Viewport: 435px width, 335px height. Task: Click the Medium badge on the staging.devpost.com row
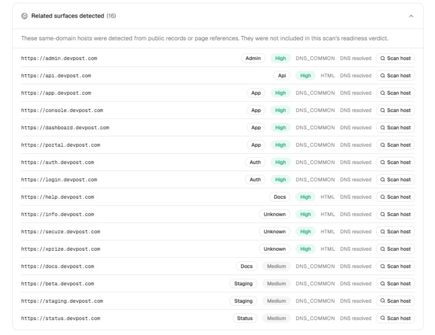pyautogui.click(x=277, y=301)
